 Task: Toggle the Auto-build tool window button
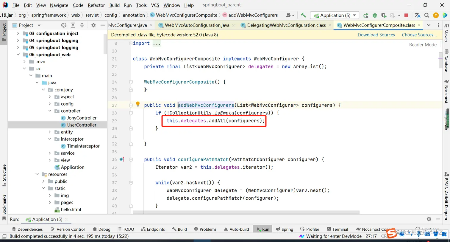click(236, 229)
